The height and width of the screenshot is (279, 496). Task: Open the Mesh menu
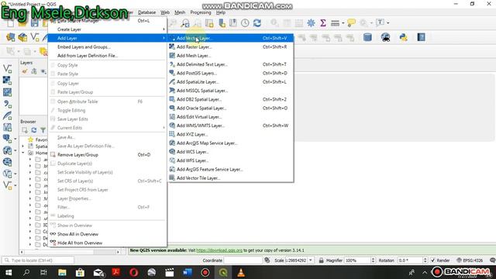pyautogui.click(x=180, y=12)
